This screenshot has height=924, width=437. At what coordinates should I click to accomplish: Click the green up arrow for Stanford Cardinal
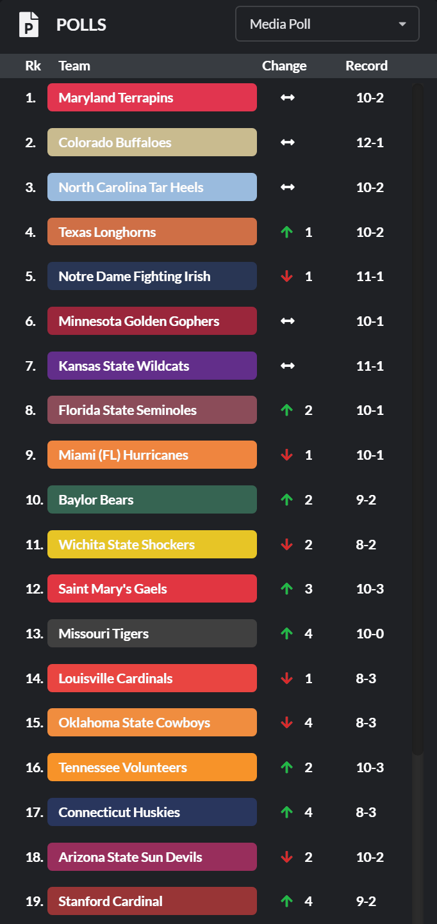[x=287, y=901]
